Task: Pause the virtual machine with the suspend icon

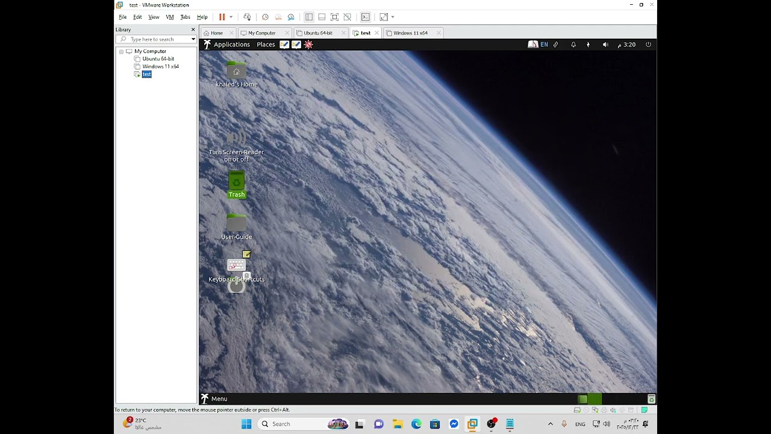Action: (x=222, y=17)
